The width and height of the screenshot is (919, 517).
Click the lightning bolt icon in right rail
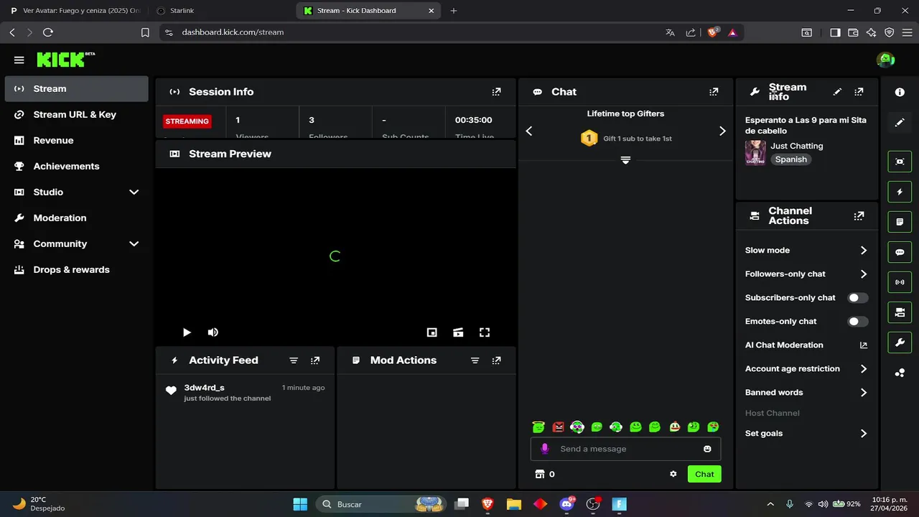coord(900,192)
